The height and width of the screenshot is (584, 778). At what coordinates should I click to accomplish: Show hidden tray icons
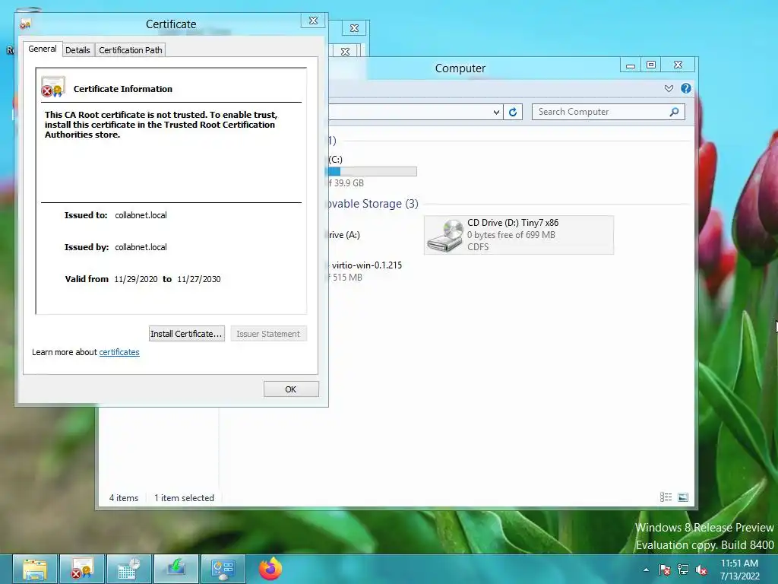click(646, 570)
